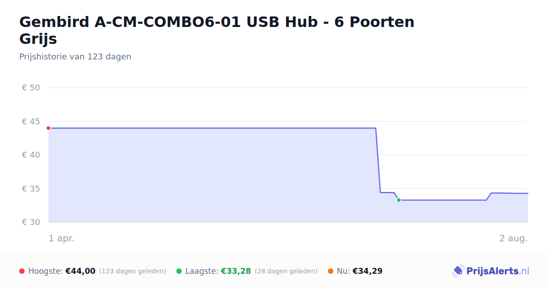This screenshot has height=288, width=548.
Task: Click the 1 apr. date label
Action: coord(62,239)
